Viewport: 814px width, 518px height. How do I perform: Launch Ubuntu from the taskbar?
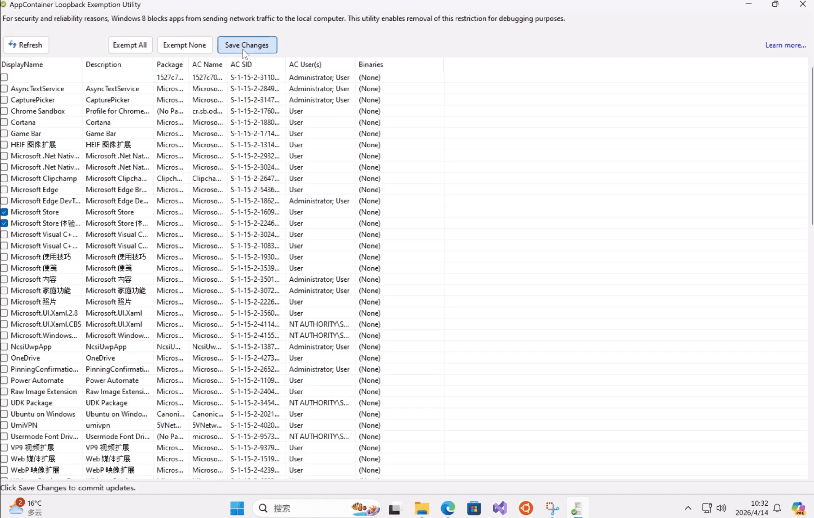pyautogui.click(x=526, y=508)
